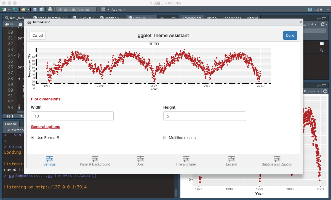
Task: Expand the recent files dropdown beside folder icon
Action: tap(28, 10)
